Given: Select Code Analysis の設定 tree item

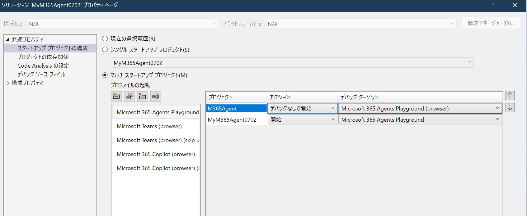Looking at the screenshot, I should (43, 65).
